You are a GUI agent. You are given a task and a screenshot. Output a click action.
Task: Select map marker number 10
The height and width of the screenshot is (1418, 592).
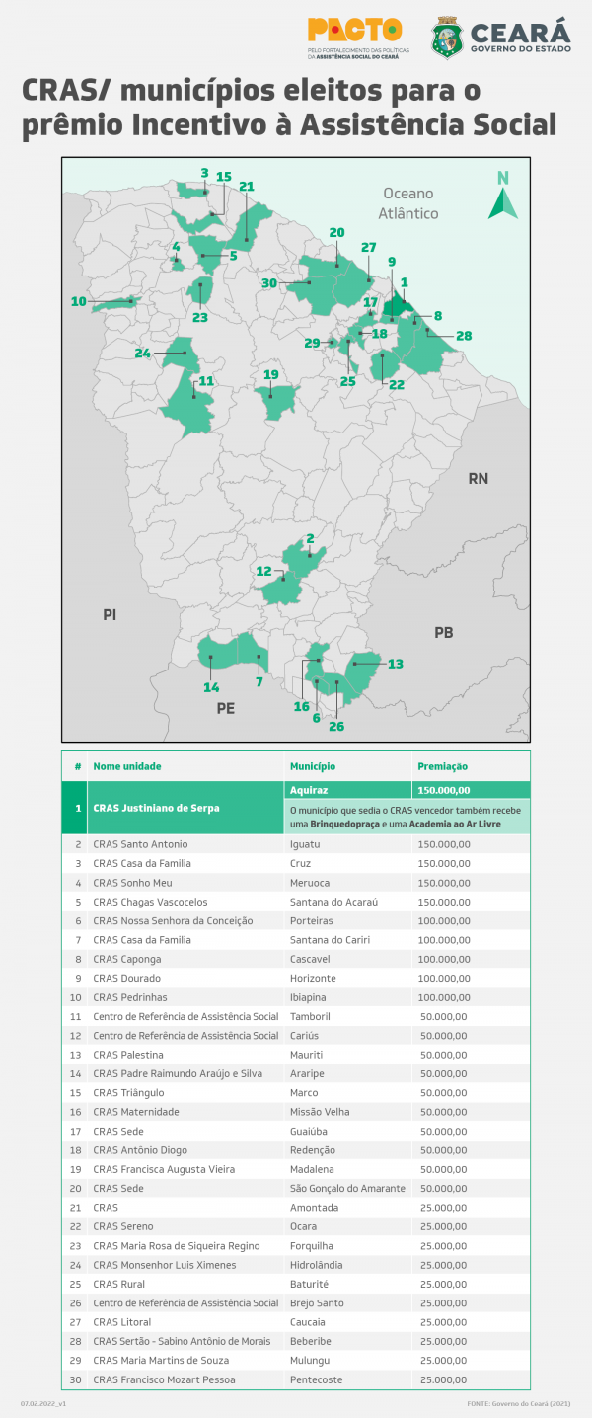[78, 301]
